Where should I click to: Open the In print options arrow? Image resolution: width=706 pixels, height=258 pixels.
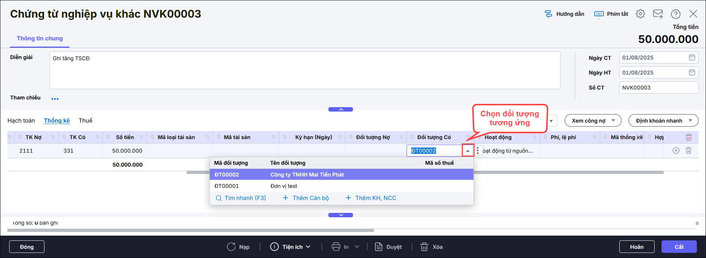pos(357,247)
